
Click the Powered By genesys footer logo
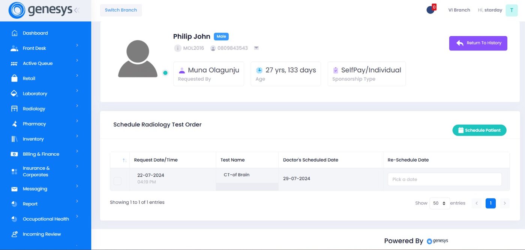[x=437, y=241]
